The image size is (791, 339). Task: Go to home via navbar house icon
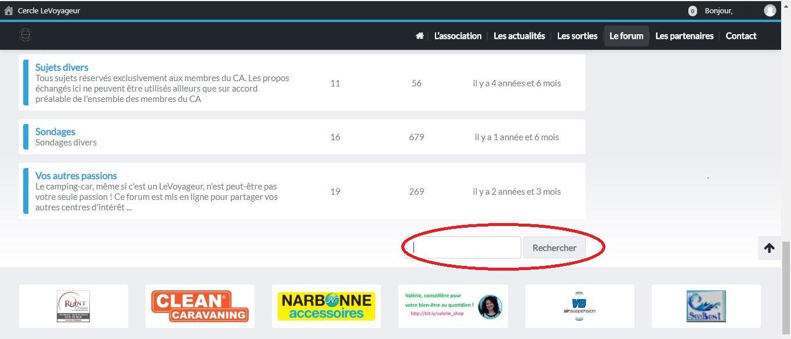(x=419, y=36)
